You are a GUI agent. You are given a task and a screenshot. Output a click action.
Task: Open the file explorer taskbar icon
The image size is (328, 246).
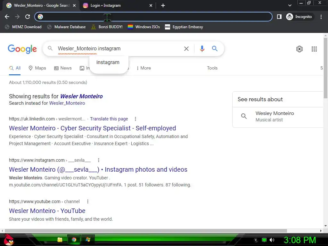[60, 240]
